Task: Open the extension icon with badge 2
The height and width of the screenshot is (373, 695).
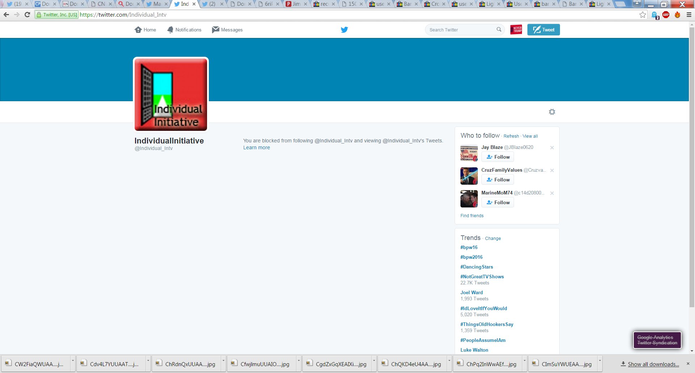Action: coord(655,15)
